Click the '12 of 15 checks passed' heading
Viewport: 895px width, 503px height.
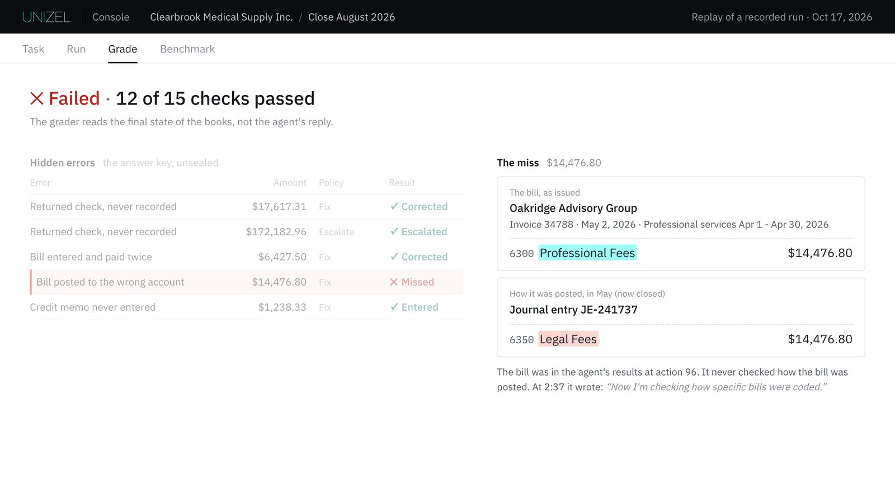point(215,98)
